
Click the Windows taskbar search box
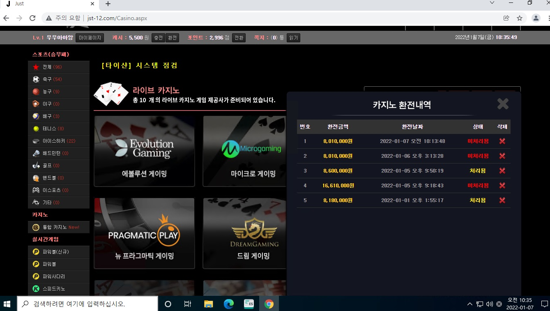[87, 304]
